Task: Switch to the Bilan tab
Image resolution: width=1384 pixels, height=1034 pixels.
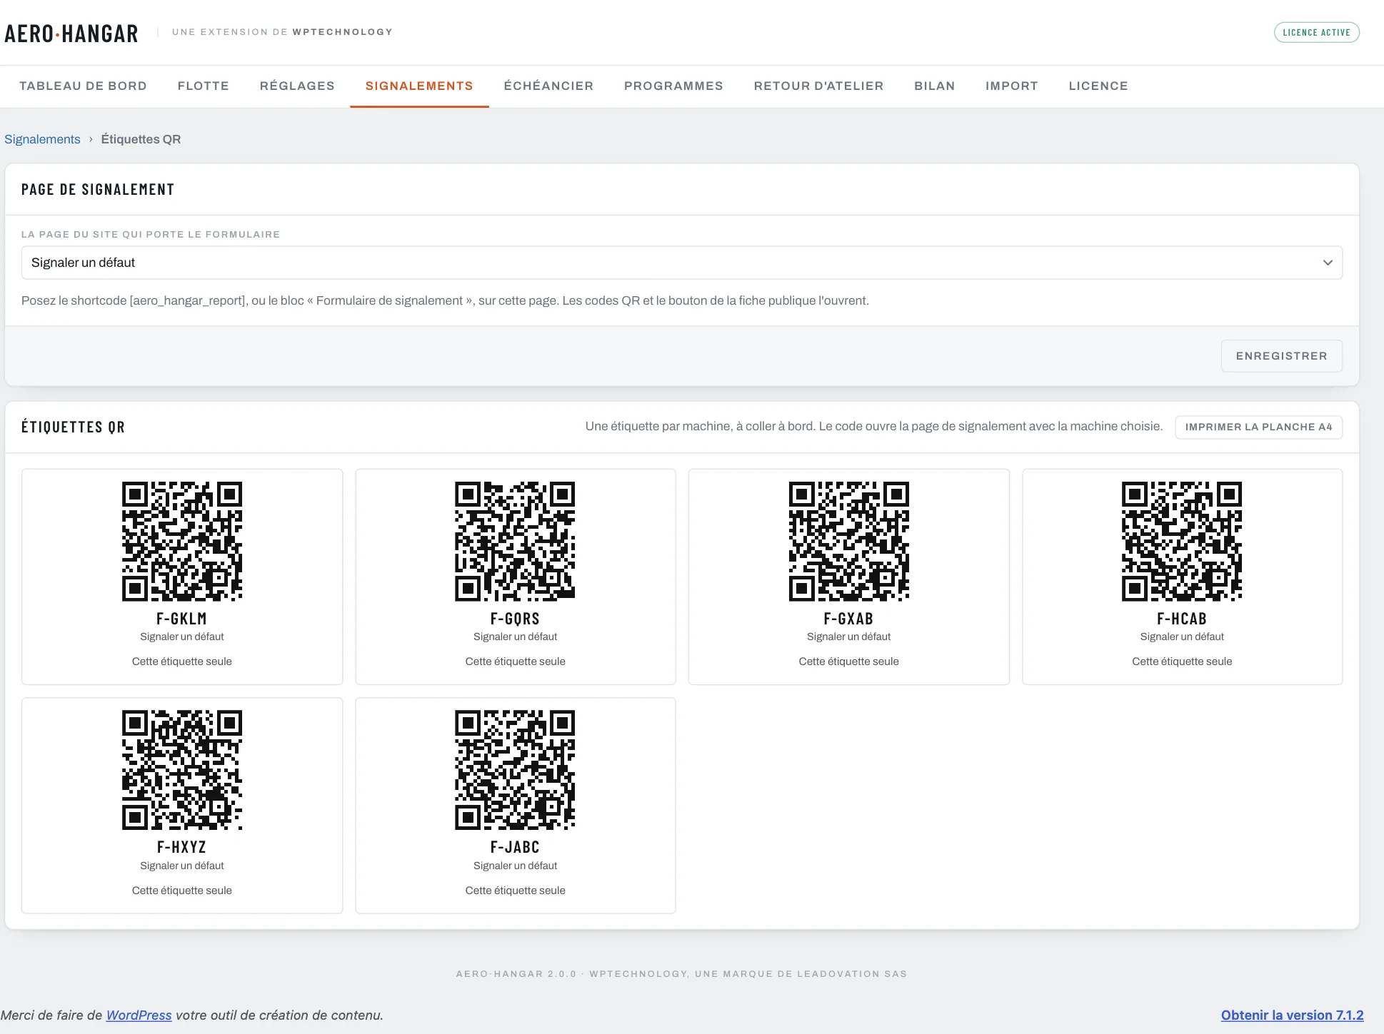Action: pyautogui.click(x=934, y=86)
